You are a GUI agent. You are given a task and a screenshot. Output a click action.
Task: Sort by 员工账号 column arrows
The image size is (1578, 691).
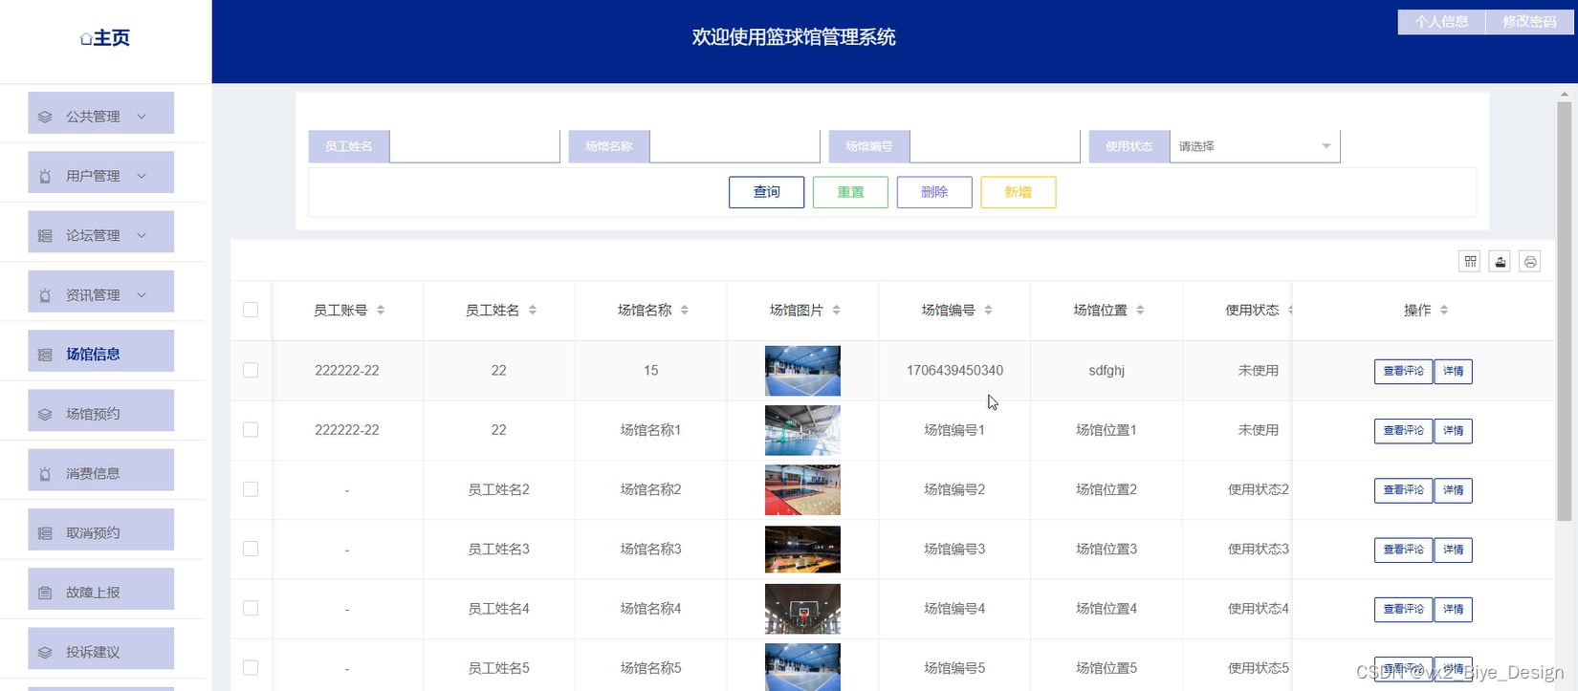381,310
